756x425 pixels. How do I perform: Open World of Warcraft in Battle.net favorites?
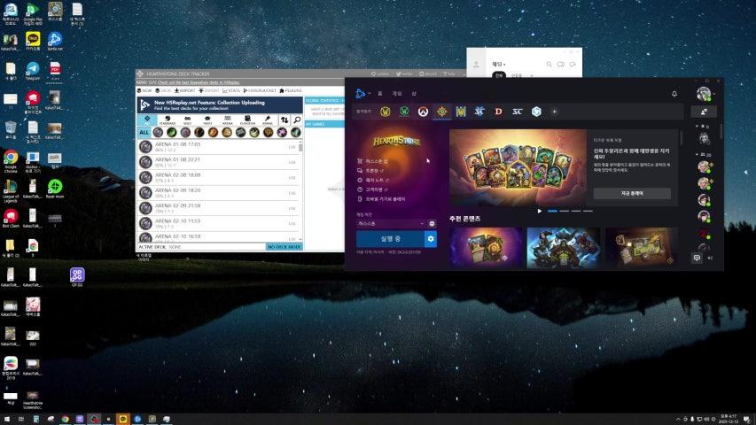click(x=386, y=112)
